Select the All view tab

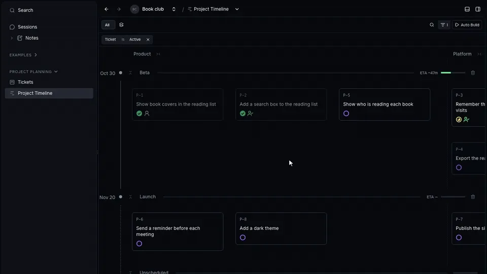108,25
